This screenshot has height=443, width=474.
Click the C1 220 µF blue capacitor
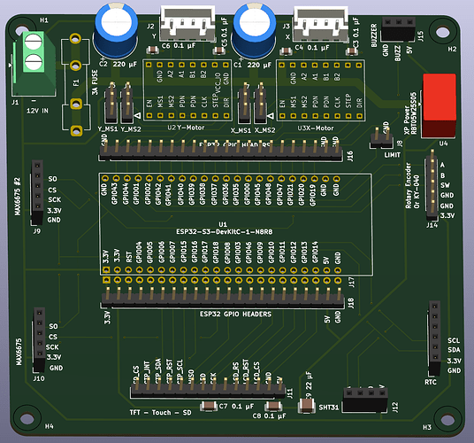coord(254,30)
